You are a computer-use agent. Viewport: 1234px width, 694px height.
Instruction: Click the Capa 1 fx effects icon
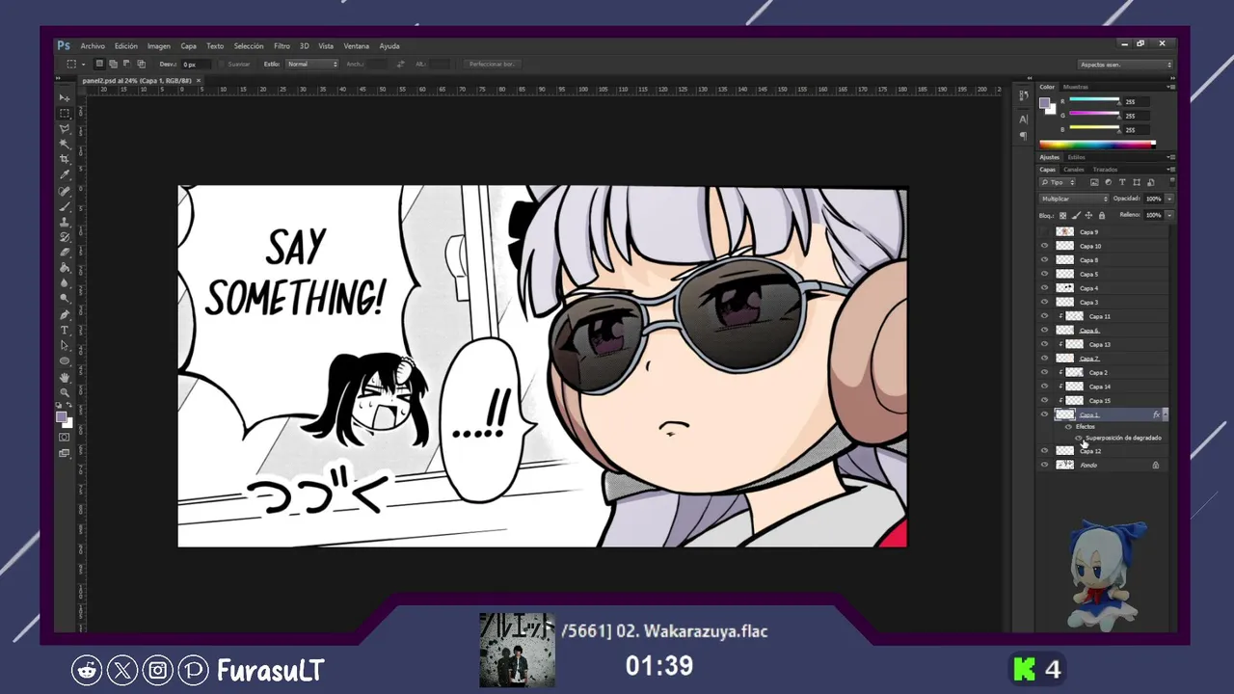tap(1156, 414)
